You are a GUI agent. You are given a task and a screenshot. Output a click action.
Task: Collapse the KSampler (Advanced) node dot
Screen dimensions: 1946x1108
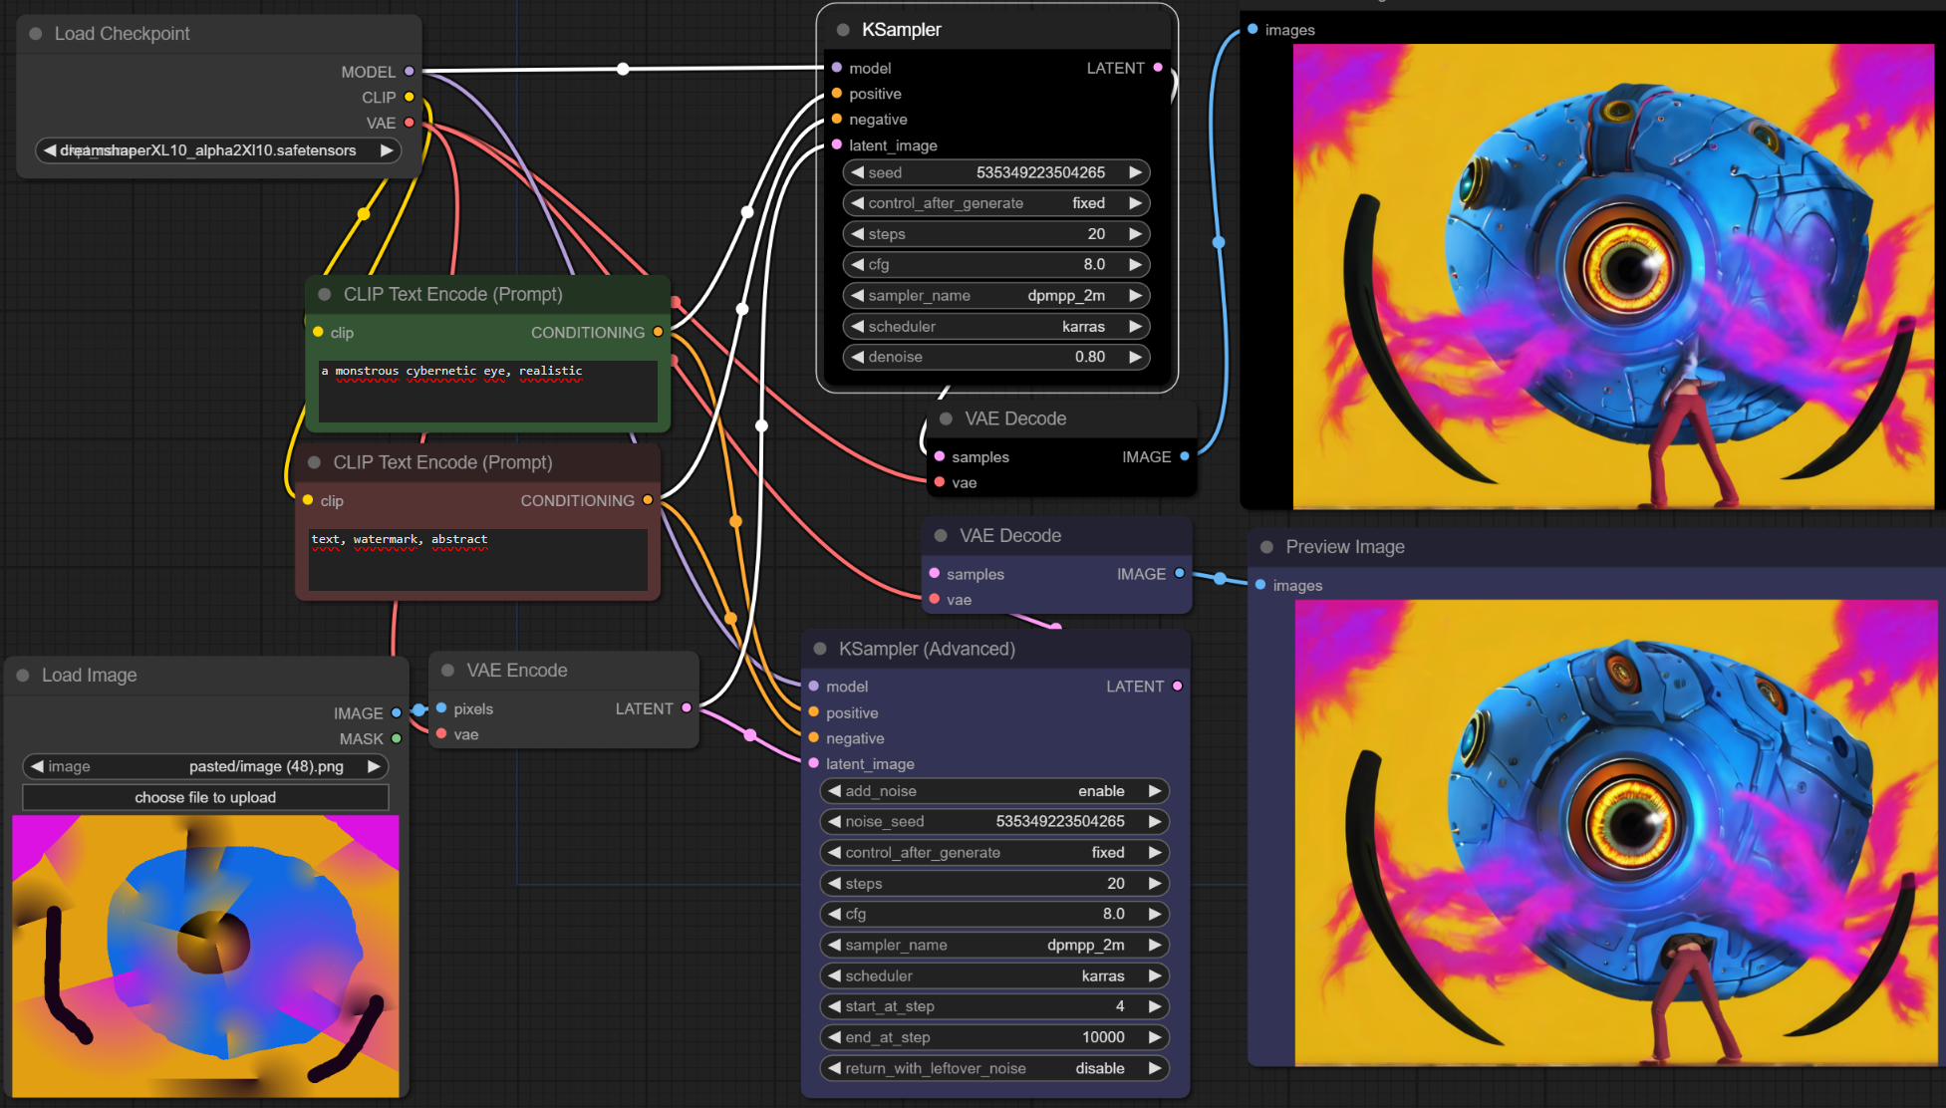tap(820, 649)
